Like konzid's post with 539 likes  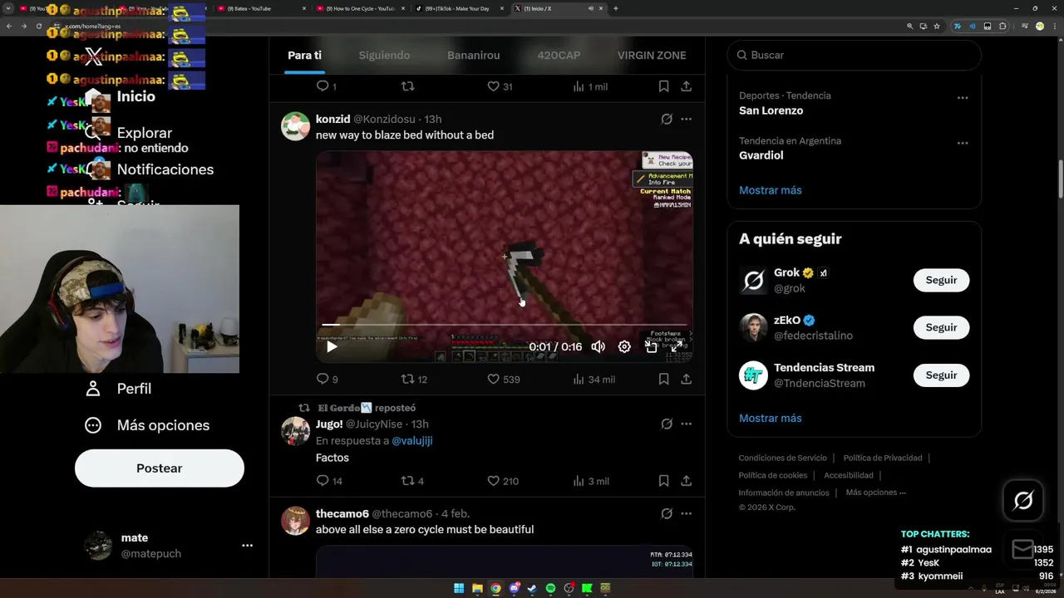504,379
